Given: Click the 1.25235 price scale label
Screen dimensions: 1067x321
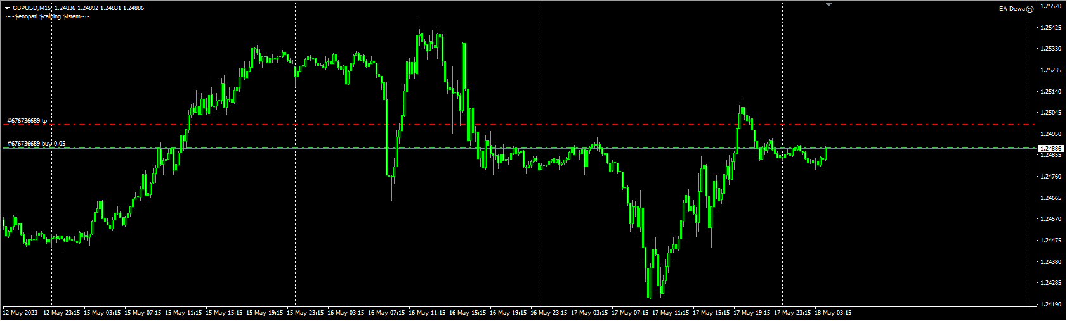Looking at the screenshot, I should (1051, 70).
